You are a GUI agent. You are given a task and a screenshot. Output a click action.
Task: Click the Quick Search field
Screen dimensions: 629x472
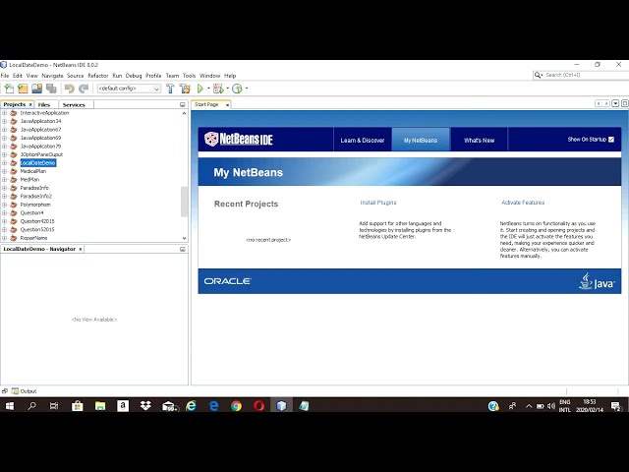[584, 75]
